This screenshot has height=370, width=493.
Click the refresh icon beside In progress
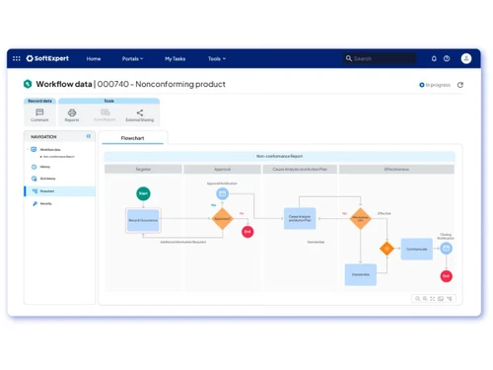click(x=460, y=85)
